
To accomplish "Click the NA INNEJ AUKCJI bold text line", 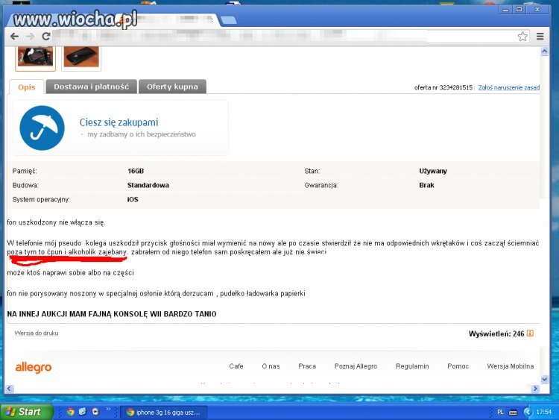I will pyautogui.click(x=112, y=314).
